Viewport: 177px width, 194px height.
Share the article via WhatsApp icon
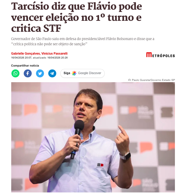pyautogui.click(x=15, y=73)
